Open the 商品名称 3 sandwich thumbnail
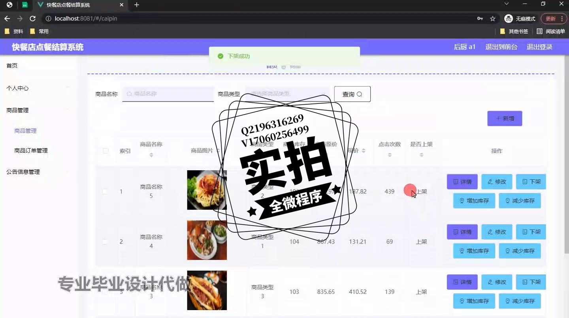569x318 pixels. [207, 290]
